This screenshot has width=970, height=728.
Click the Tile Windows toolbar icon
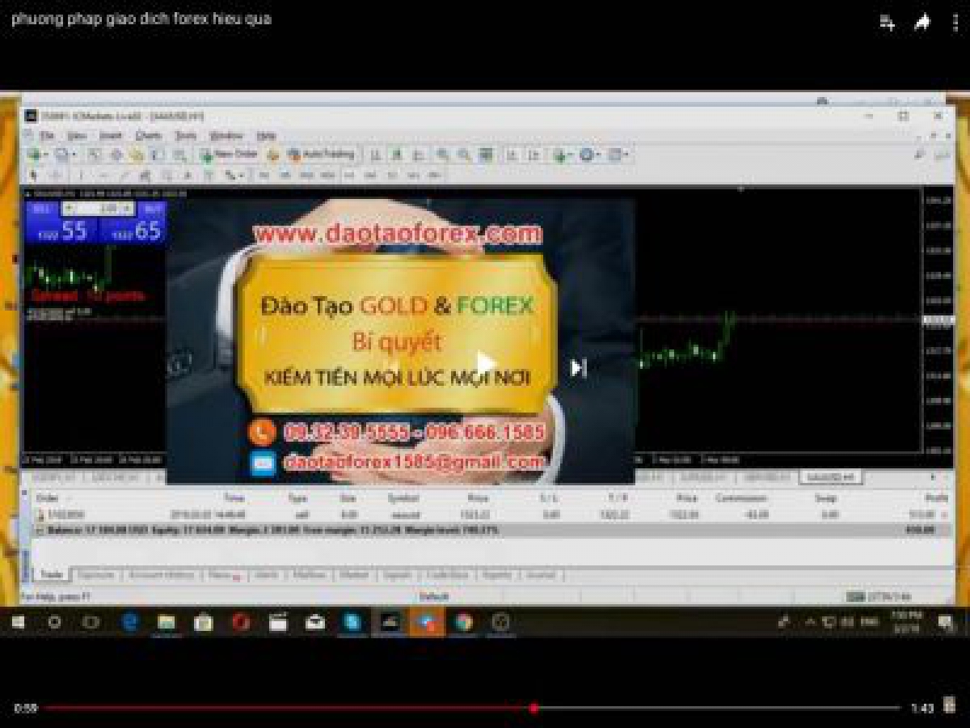486,154
